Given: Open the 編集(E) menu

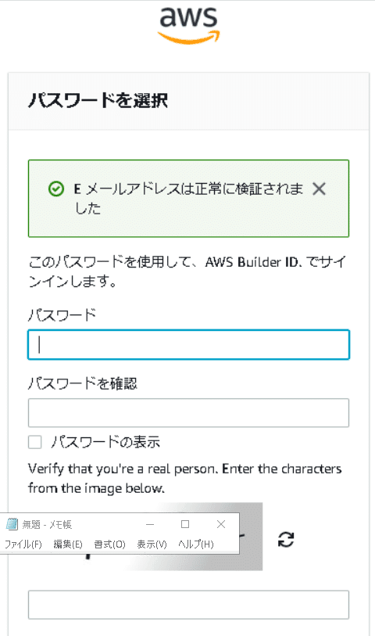Looking at the screenshot, I should 68,544.
